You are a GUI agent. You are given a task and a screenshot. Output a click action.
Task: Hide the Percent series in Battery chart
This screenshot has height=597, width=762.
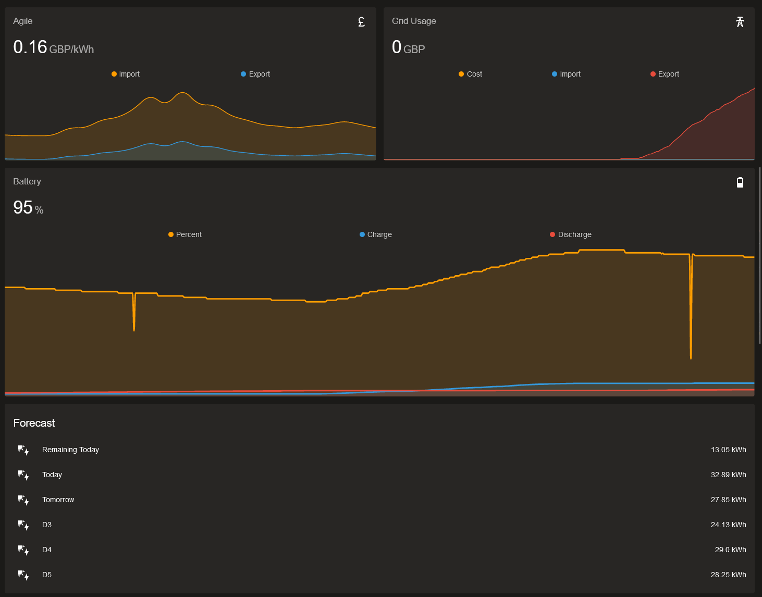(185, 234)
